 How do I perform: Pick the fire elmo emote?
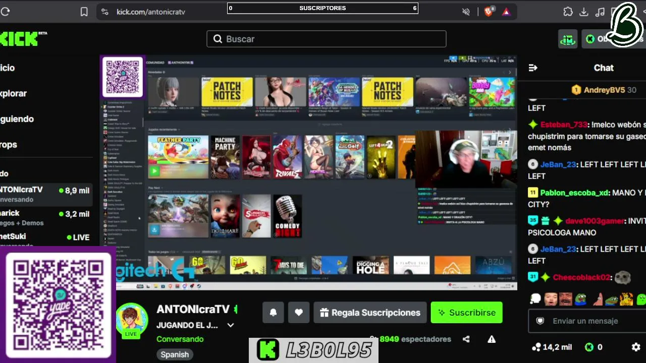(x=626, y=299)
